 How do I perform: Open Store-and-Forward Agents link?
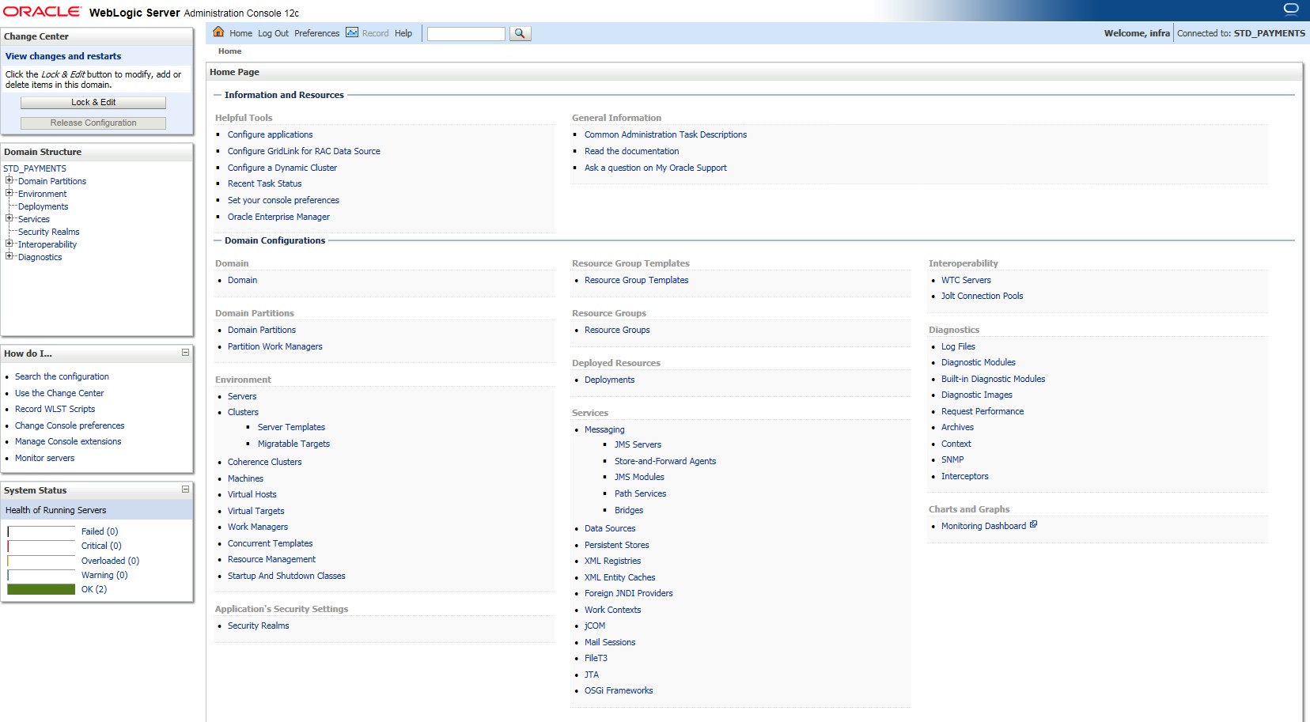[x=665, y=461]
